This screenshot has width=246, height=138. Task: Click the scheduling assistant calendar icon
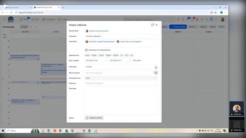86,50
